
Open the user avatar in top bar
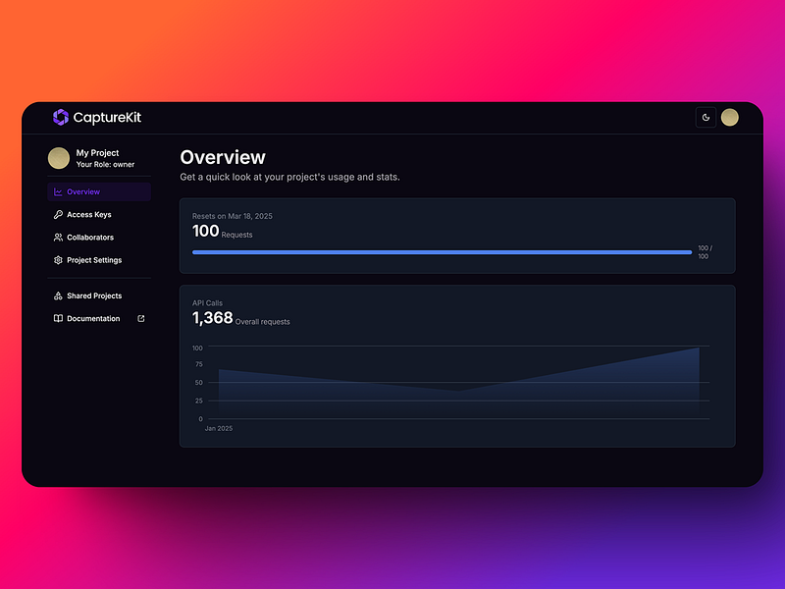pyautogui.click(x=729, y=117)
